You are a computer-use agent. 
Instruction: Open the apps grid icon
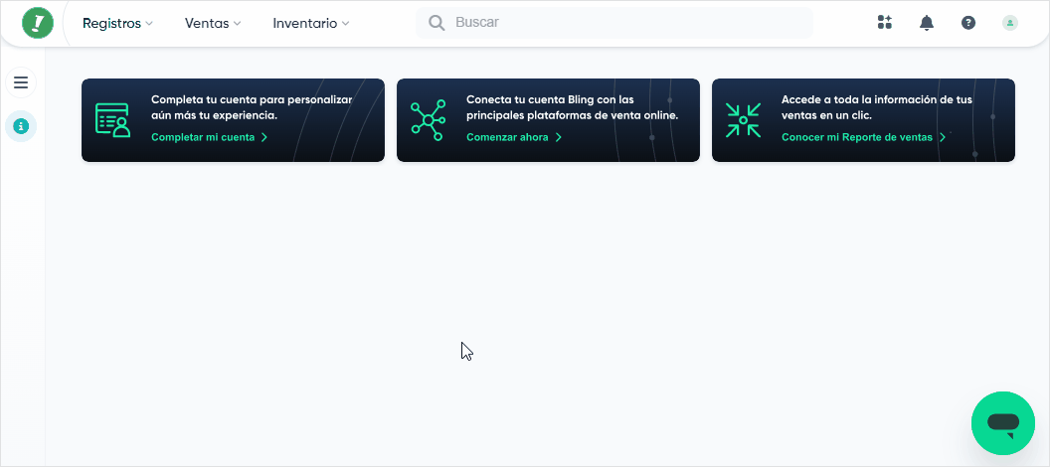pos(885,23)
